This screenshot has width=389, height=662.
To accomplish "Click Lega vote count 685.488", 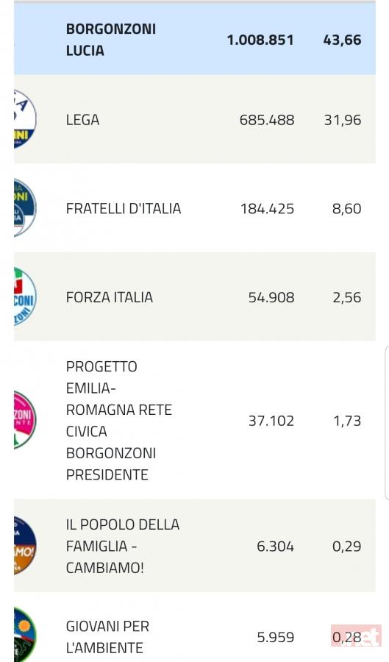I will click(x=267, y=120).
